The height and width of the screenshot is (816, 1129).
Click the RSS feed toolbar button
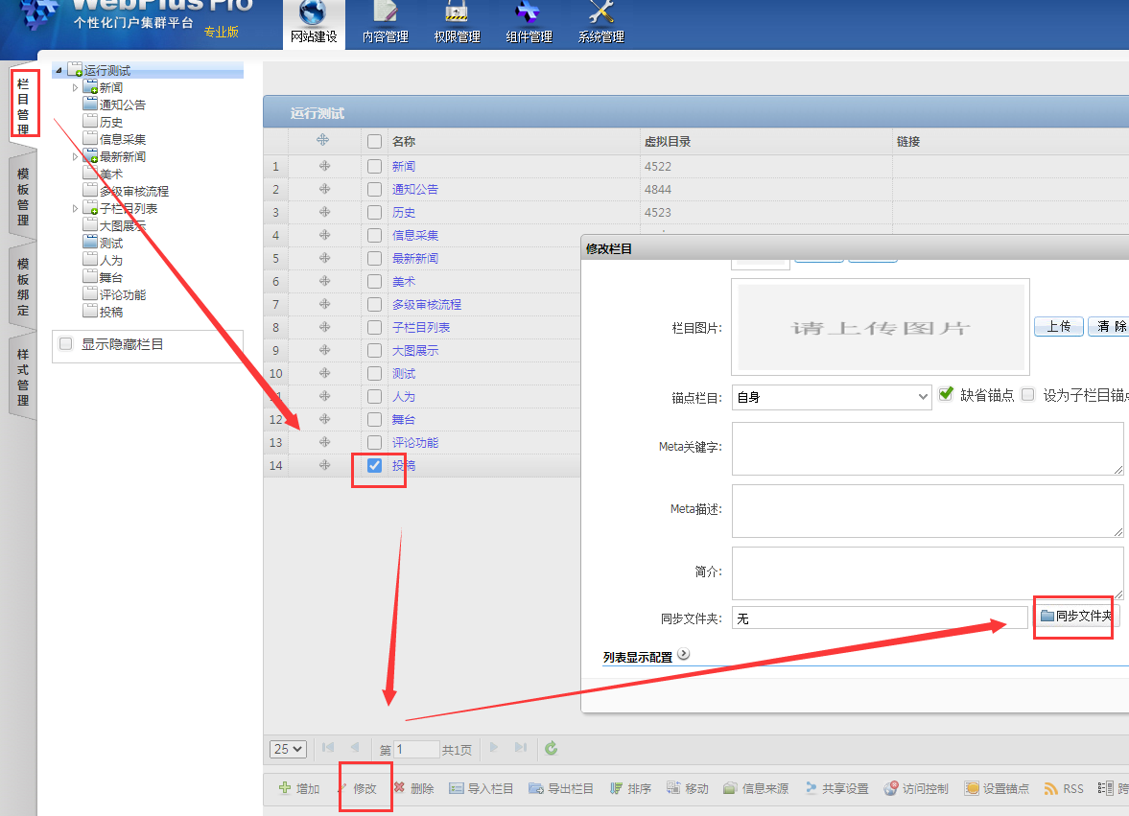click(x=1064, y=788)
